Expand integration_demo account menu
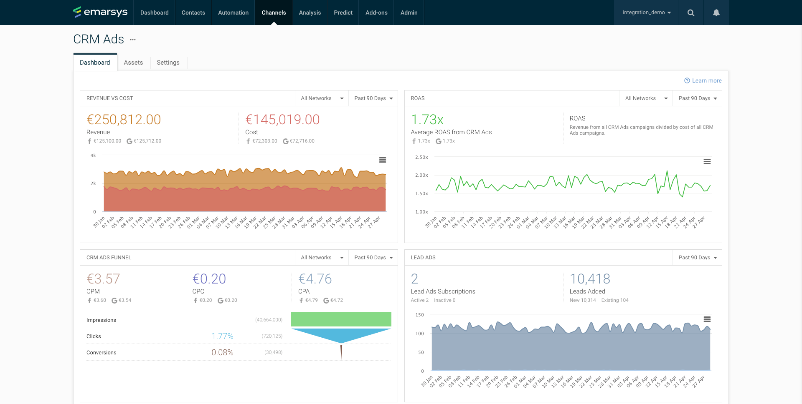 coord(646,13)
